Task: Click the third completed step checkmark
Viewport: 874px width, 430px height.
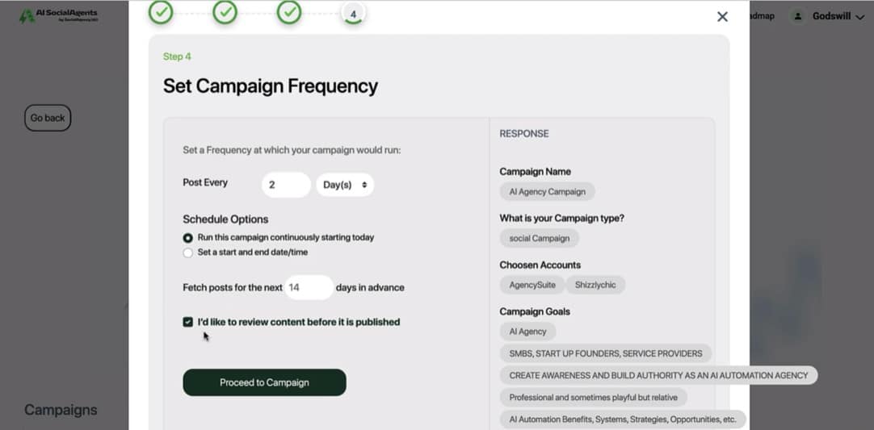Action: point(289,12)
